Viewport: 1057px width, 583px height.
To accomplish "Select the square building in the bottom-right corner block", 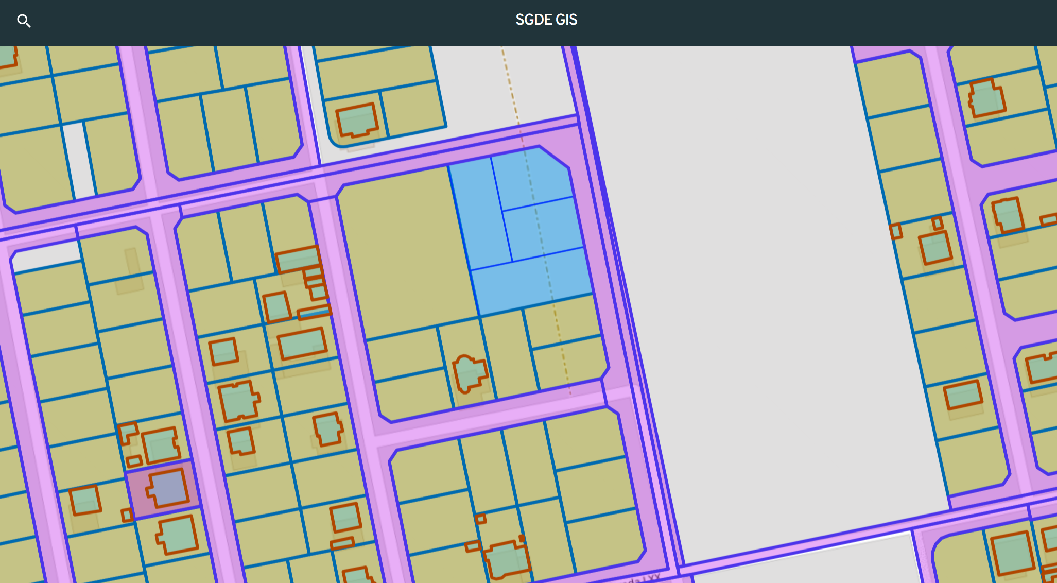I will (1013, 554).
